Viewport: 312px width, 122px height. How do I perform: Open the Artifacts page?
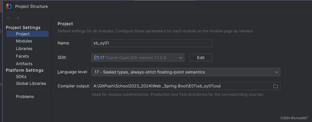(x=24, y=64)
